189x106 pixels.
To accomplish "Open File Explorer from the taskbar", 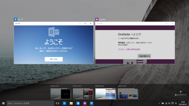I will [x=71, y=103].
